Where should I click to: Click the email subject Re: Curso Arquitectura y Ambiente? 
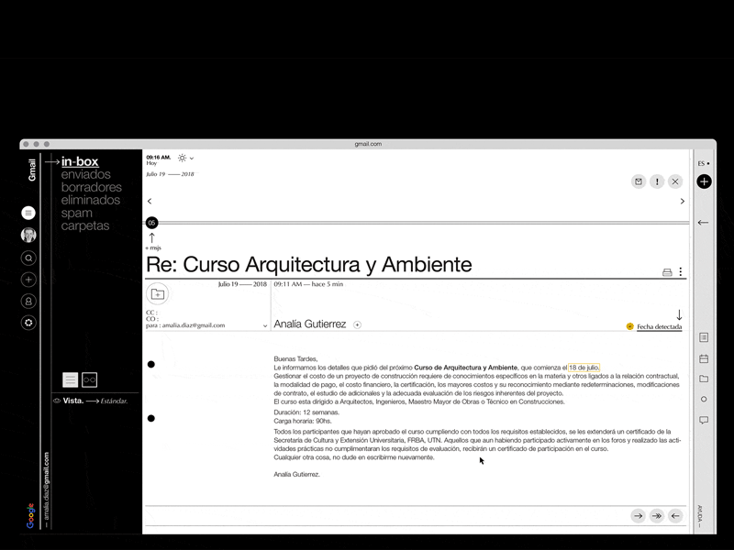pyautogui.click(x=309, y=265)
